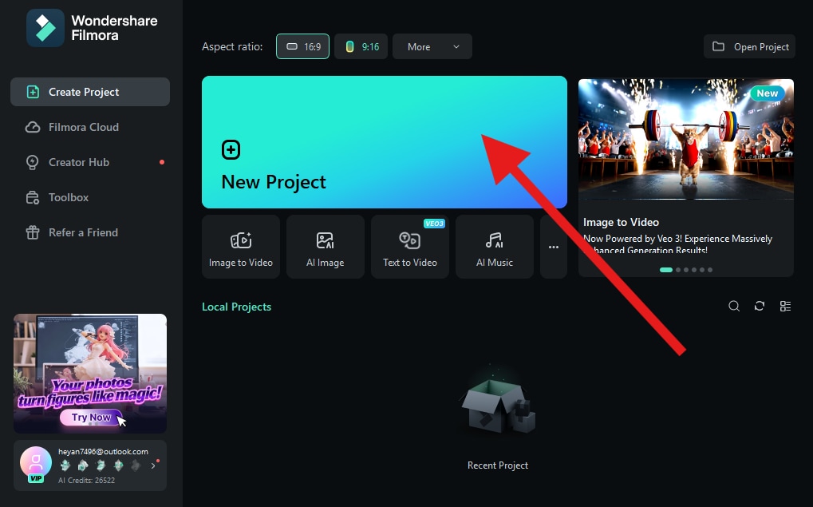The image size is (813, 507).
Task: Open the Create Project section
Action: pyautogui.click(x=90, y=92)
